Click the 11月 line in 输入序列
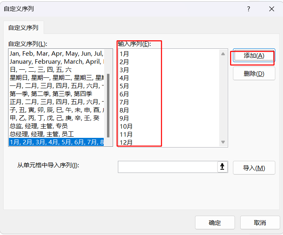This screenshot has width=283, height=235. (126, 135)
